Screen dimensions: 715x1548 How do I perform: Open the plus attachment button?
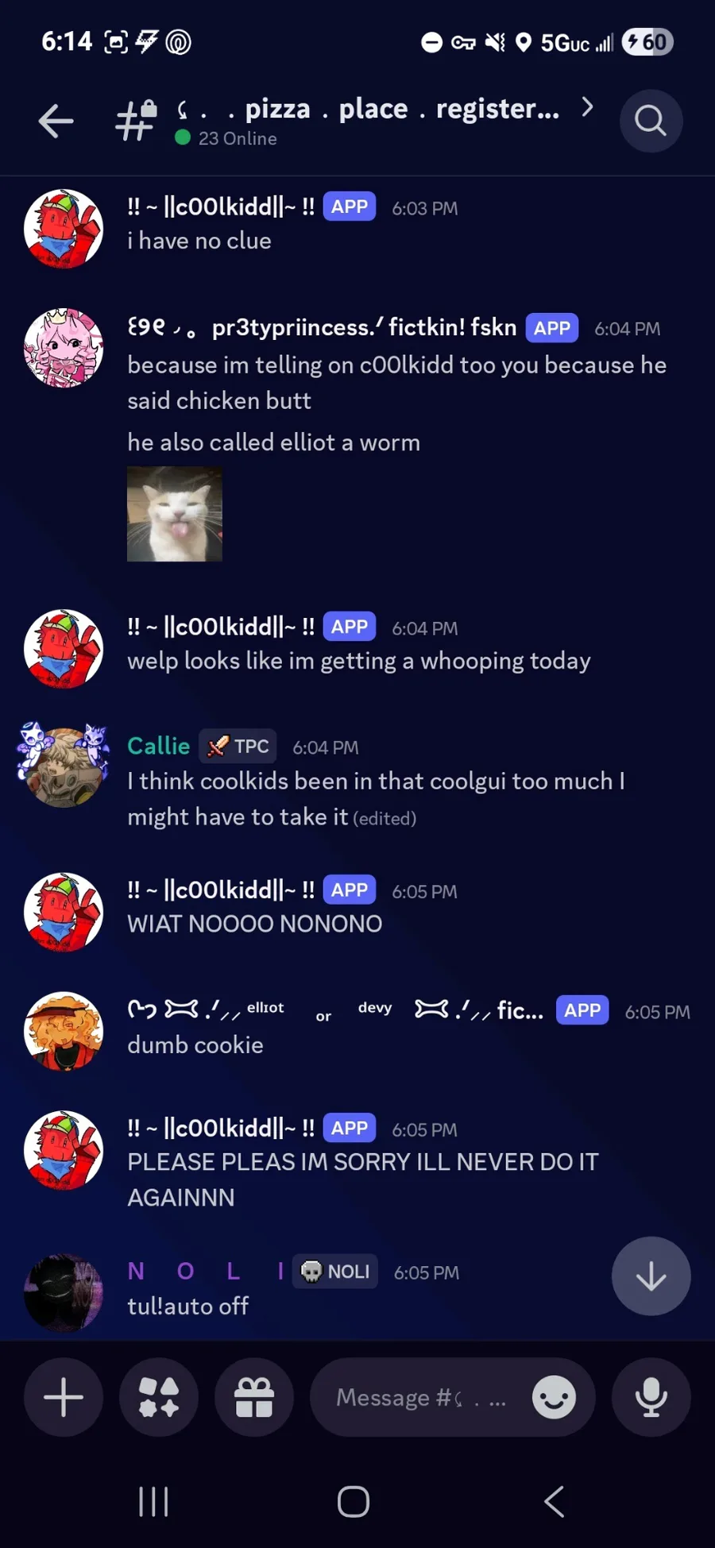(64, 1397)
